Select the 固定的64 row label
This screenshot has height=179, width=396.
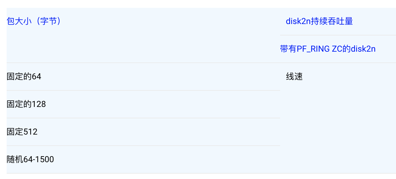point(24,77)
